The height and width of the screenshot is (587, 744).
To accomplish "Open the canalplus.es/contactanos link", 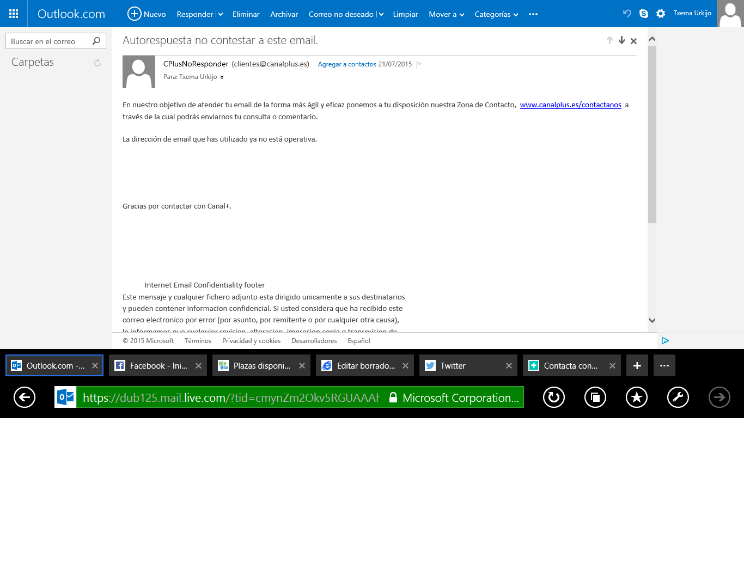I will (x=570, y=105).
